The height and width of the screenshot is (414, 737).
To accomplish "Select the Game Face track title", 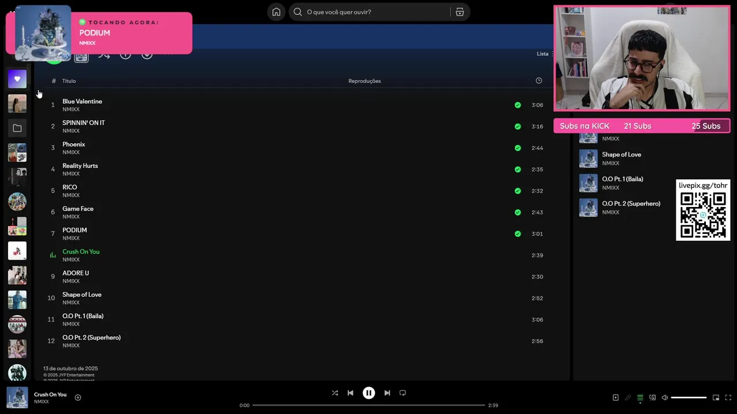I will point(78,209).
